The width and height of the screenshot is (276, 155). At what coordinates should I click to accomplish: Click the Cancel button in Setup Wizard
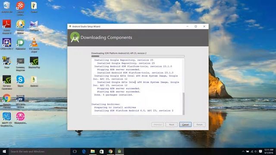(185, 124)
